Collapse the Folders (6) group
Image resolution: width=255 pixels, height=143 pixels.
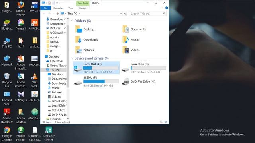coord(73,21)
